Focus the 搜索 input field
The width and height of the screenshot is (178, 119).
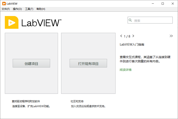pyautogui.click(x=150, y=20)
